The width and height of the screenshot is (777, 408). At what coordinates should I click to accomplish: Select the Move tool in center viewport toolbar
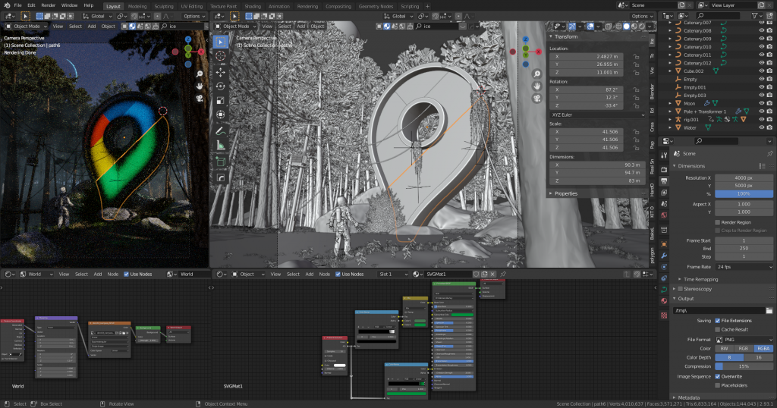coord(221,72)
